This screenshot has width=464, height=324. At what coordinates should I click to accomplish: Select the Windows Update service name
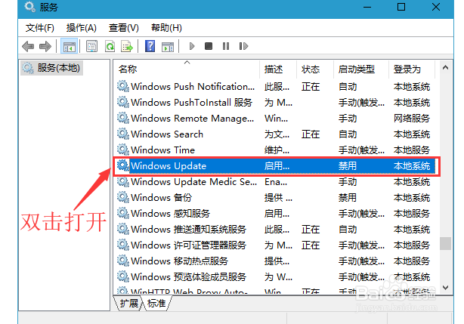point(169,166)
